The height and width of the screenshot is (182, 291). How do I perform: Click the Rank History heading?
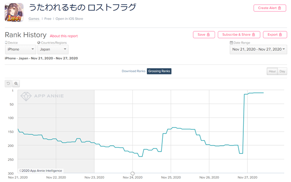click(x=25, y=35)
